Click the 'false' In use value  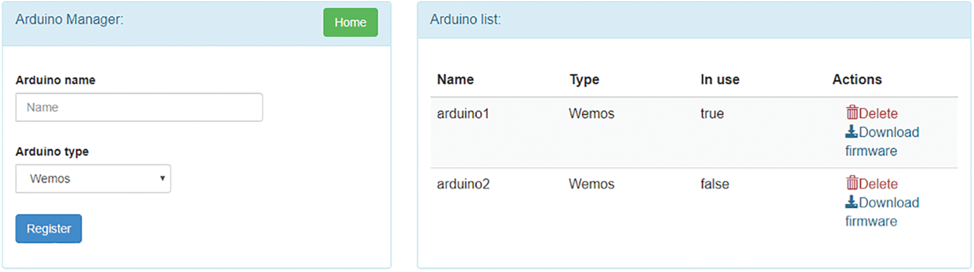(x=714, y=184)
